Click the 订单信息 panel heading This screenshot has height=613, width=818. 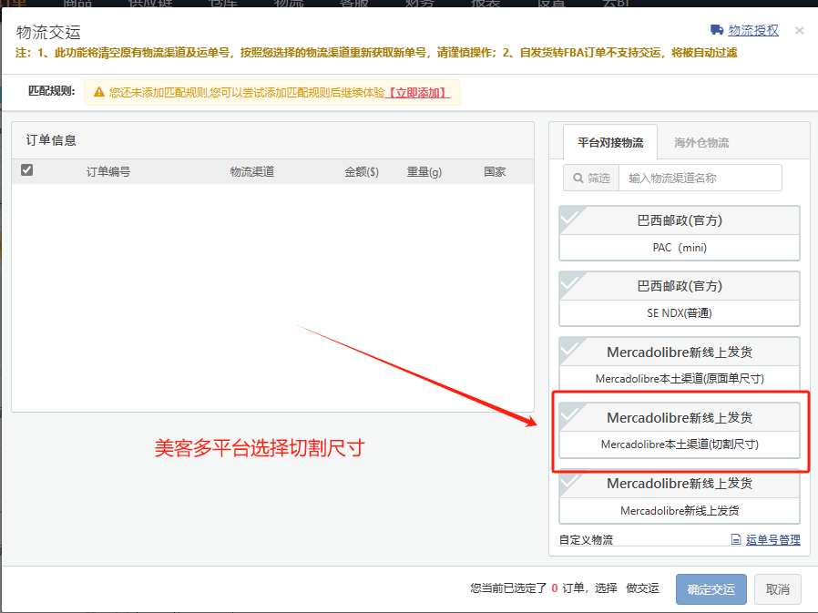[x=51, y=140]
